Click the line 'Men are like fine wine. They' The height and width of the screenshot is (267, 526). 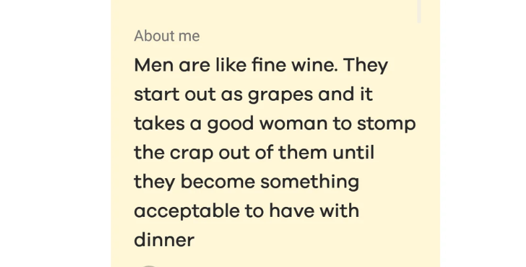pyautogui.click(x=261, y=66)
